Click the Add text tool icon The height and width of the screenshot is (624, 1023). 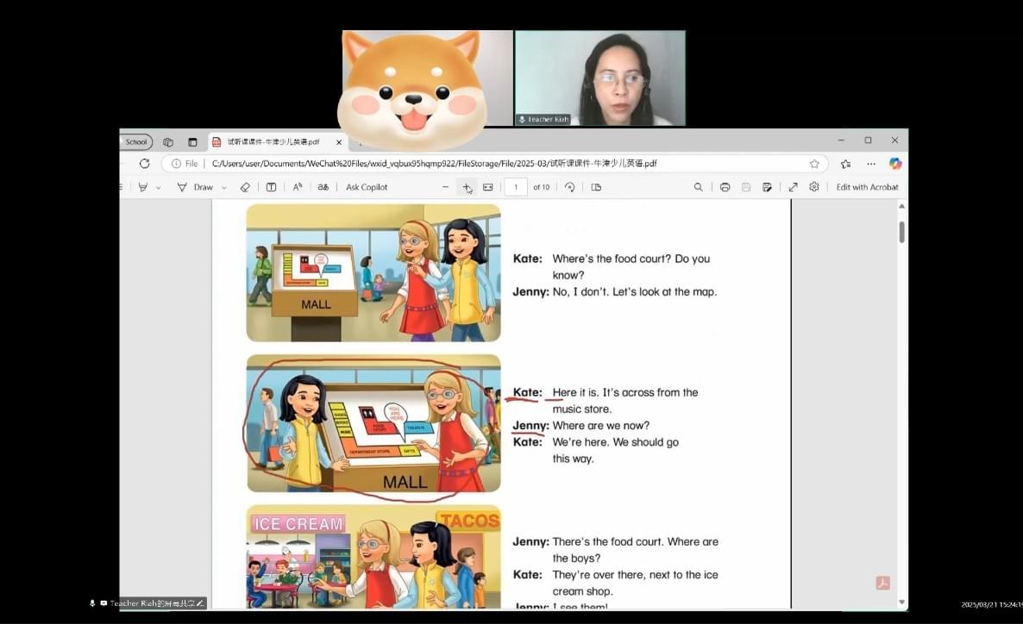271,187
